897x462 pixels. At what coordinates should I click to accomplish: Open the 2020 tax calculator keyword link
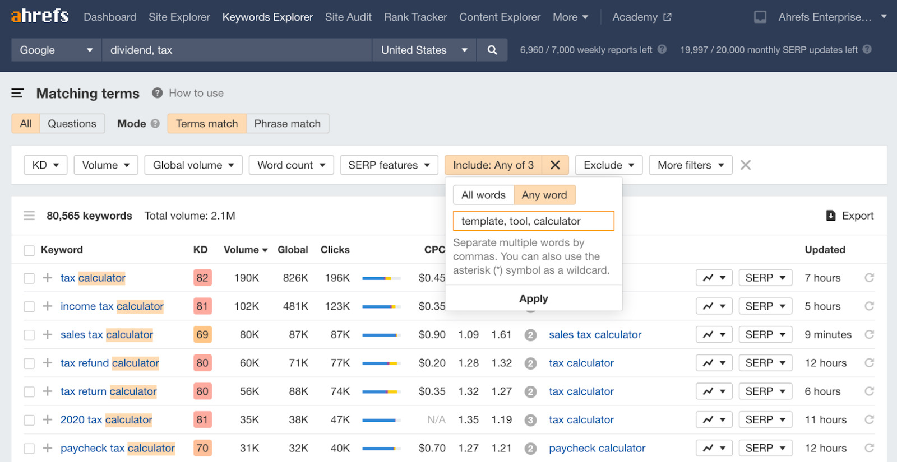click(x=106, y=420)
